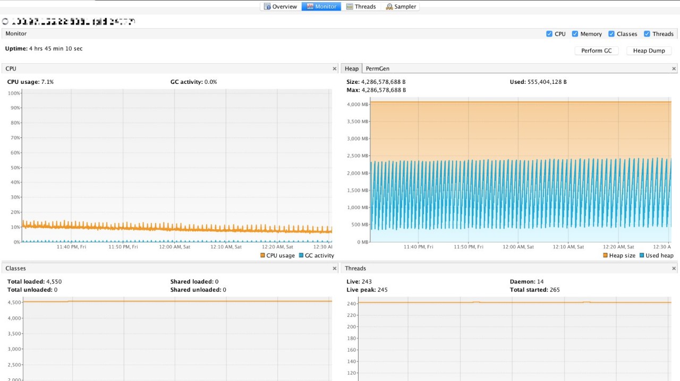
Task: Click the Uptime 4 hrs 45 min value
Action: tap(56, 49)
